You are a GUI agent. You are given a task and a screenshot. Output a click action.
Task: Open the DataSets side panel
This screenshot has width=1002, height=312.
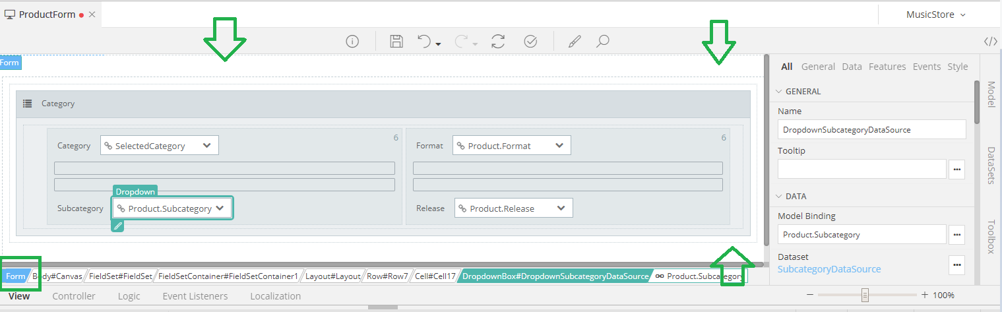pos(990,164)
